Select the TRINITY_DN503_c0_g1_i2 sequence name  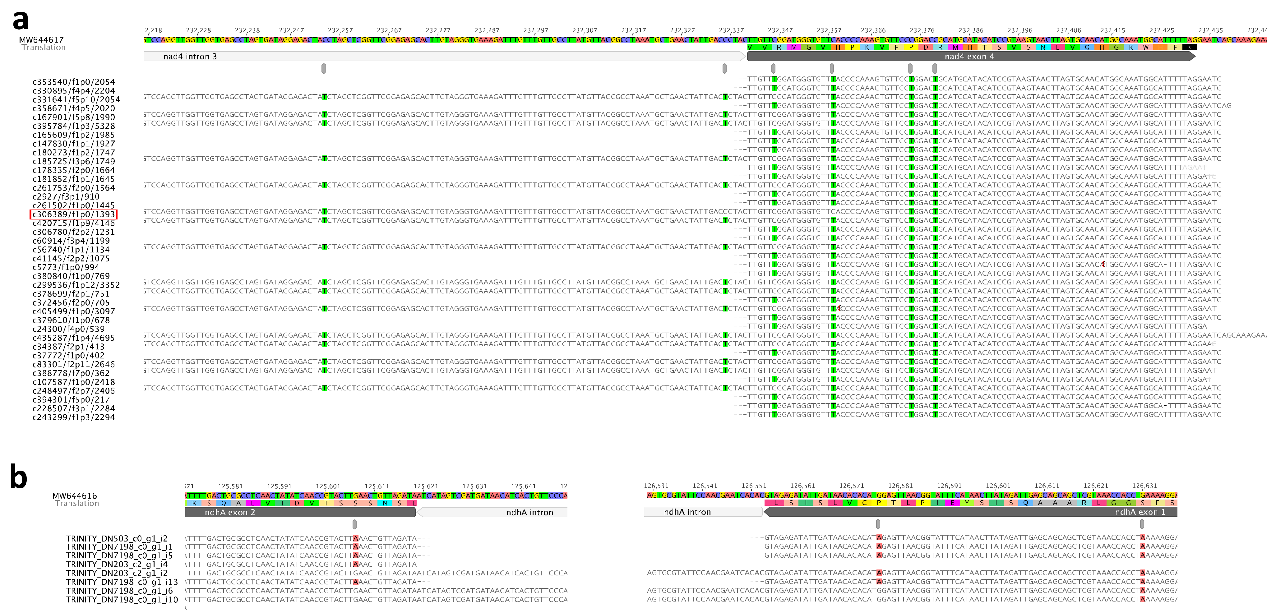click(x=116, y=538)
